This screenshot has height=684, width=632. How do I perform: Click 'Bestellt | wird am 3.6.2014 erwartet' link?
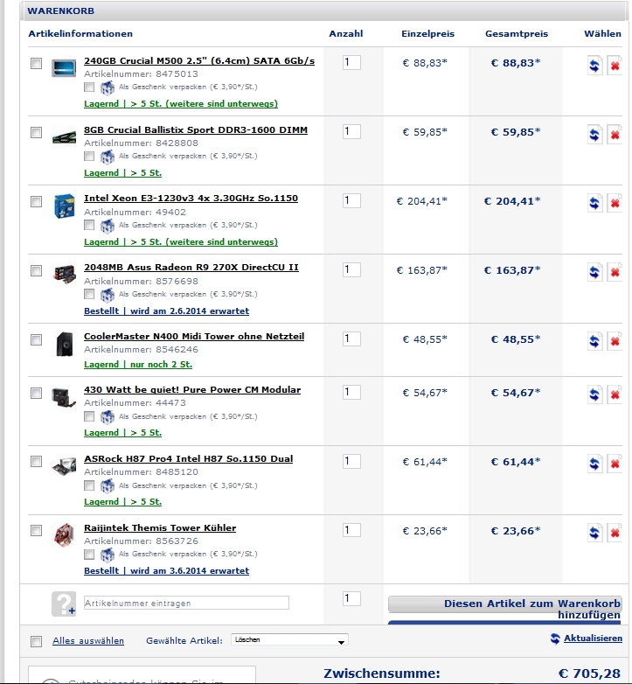point(166,570)
